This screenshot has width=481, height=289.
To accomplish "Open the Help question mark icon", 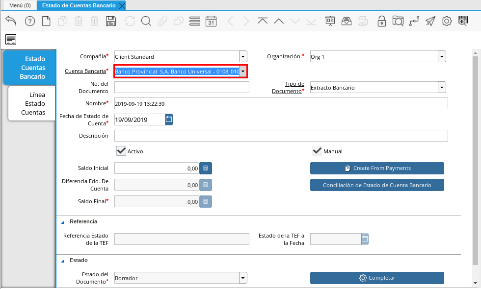I will click(x=30, y=21).
